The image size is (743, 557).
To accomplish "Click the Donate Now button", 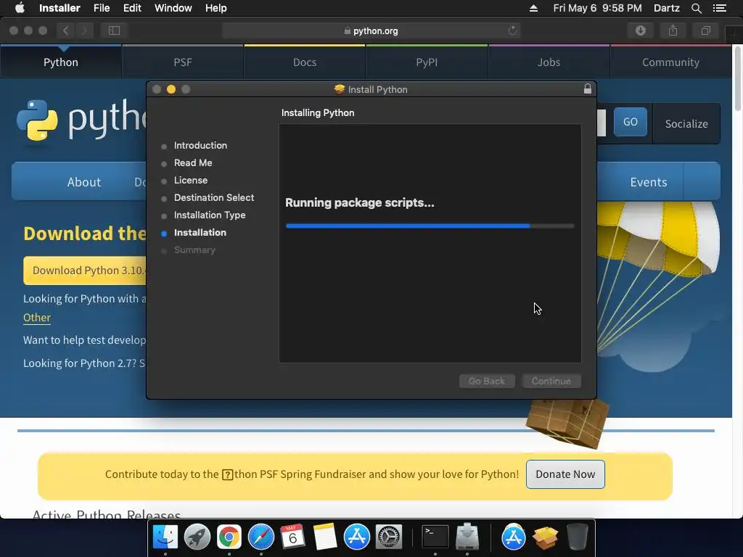I will [565, 474].
